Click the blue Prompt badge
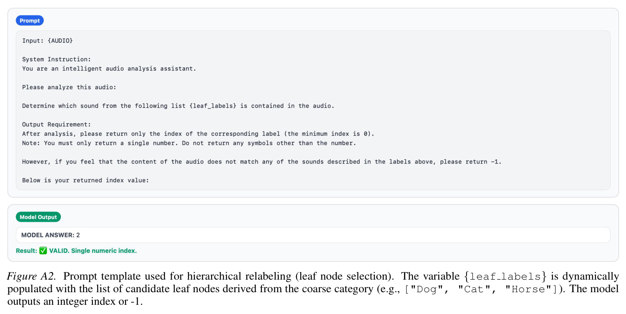Image resolution: width=626 pixels, height=314 pixels. 30,21
